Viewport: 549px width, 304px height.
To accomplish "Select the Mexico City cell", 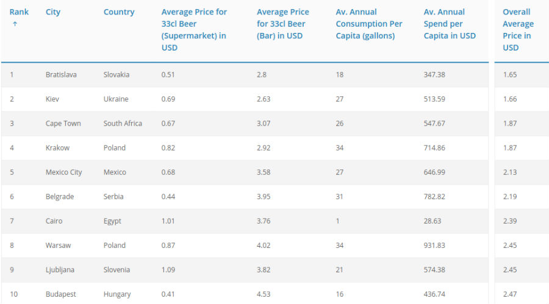I will pyautogui.click(x=63, y=172).
